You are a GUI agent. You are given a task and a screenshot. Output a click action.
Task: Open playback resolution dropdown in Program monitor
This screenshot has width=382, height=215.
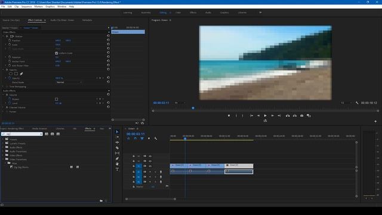(x=346, y=103)
